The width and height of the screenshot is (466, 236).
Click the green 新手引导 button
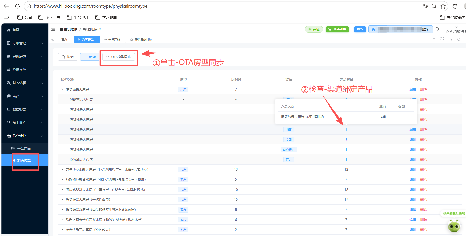coord(337,29)
